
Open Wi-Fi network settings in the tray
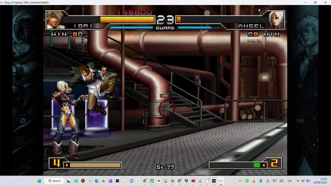pos(298,181)
